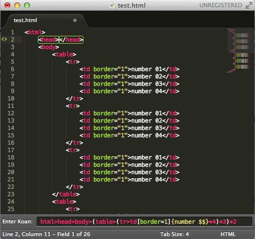
Task: Click the <body> tag on line 3
Action: point(49,47)
